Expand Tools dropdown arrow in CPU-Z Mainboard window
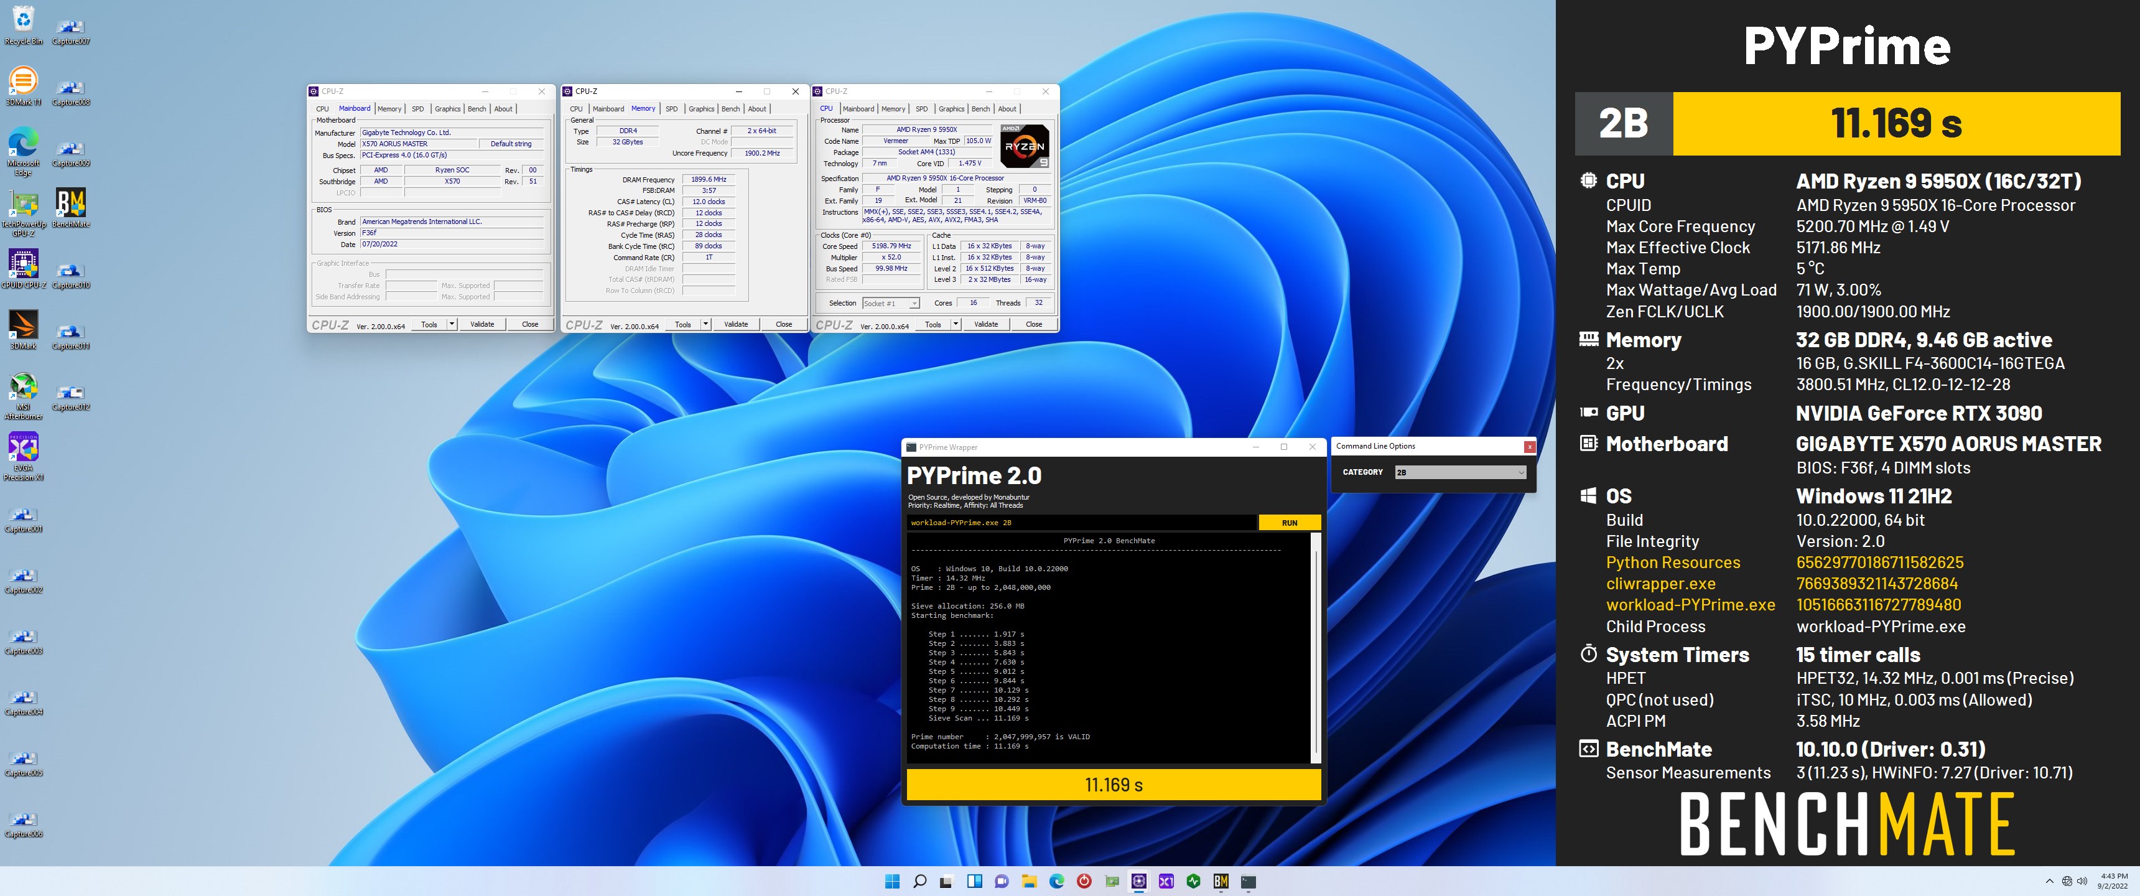The image size is (2140, 896). (x=452, y=324)
